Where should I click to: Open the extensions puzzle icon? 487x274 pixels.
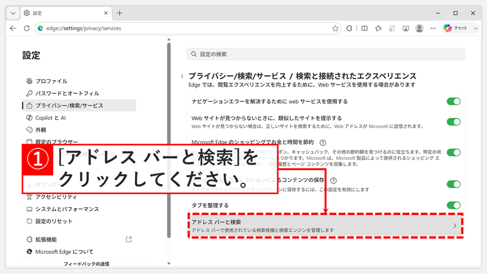[x=349, y=28]
